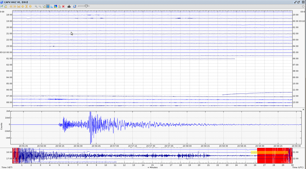Close the zoomed waveform inset panel
Viewport: 306px width, 169px height.
click(303, 110)
